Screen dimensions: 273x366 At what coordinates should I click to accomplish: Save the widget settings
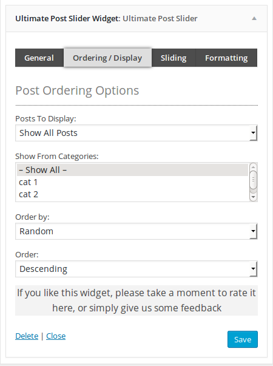pos(243,339)
